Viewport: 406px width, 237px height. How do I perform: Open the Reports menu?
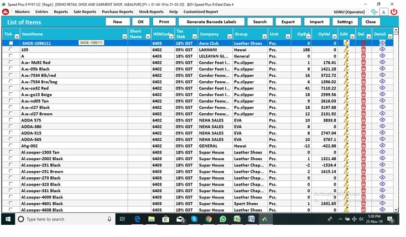61,12
